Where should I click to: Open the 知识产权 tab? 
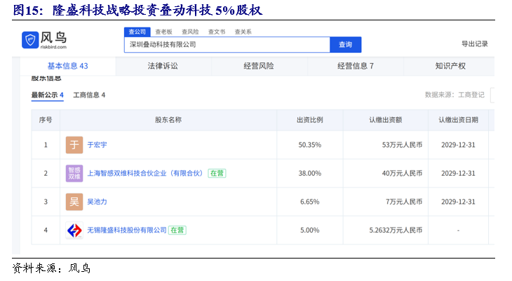pyautogui.click(x=450, y=66)
